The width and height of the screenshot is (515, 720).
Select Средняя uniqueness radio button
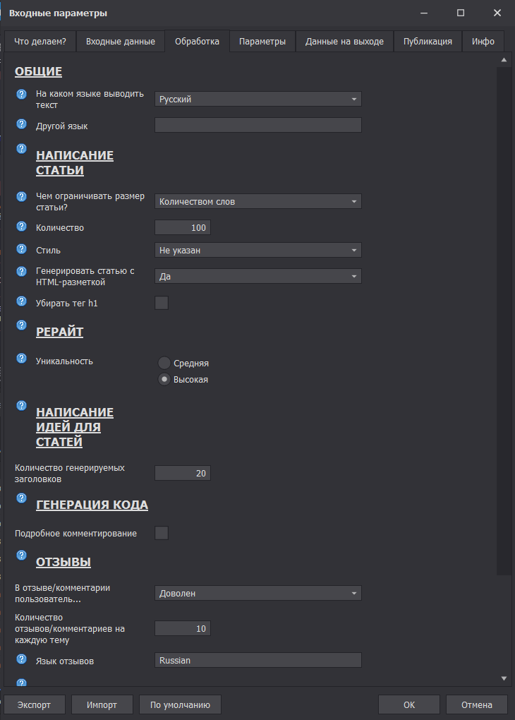(x=164, y=364)
